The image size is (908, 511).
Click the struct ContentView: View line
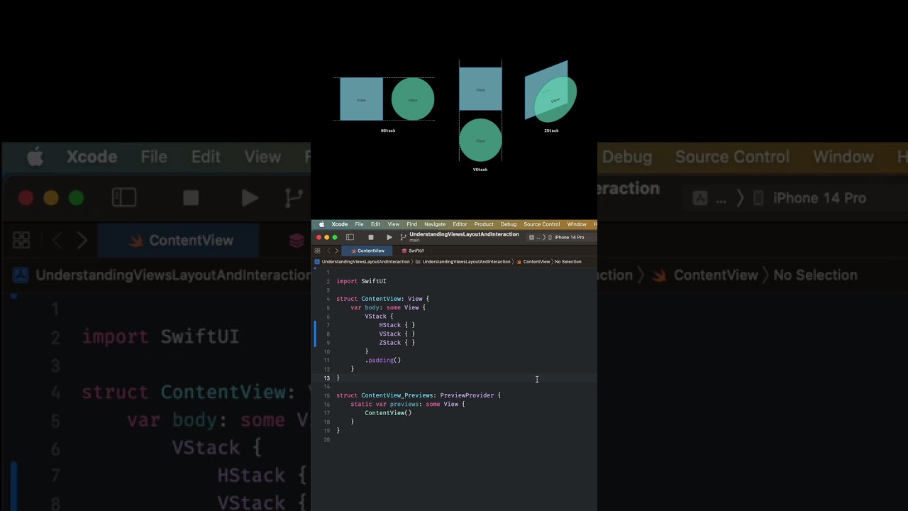tap(382, 299)
